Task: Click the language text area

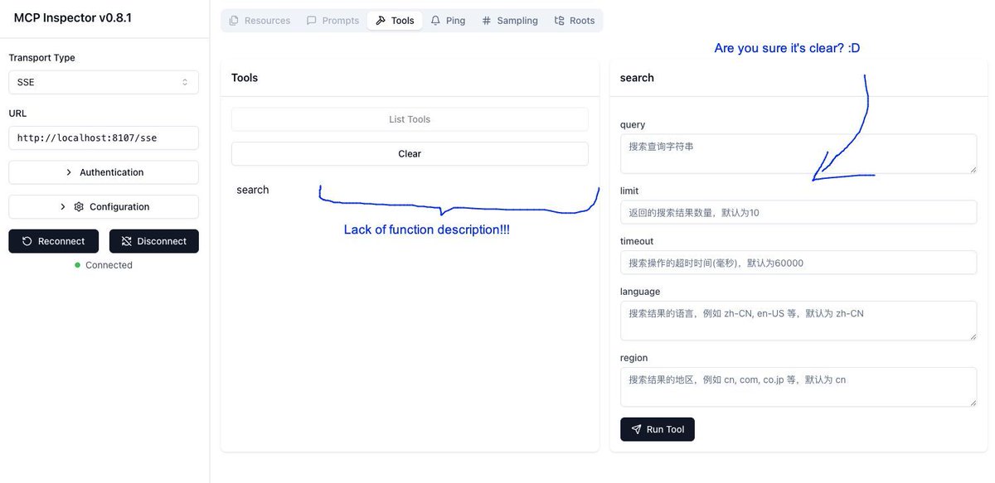Action: (x=798, y=321)
